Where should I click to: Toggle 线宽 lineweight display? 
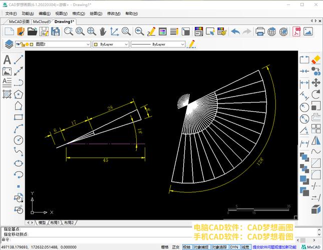coord(245,247)
